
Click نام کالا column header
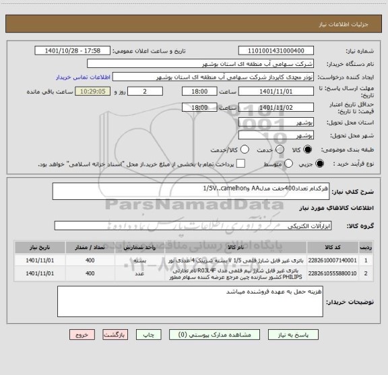coord(236,247)
